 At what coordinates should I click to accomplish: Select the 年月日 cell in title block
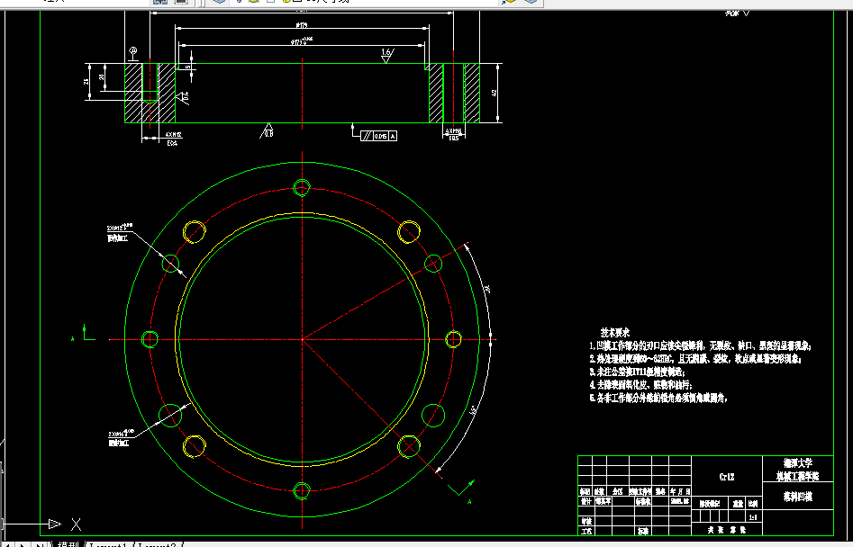(680, 491)
